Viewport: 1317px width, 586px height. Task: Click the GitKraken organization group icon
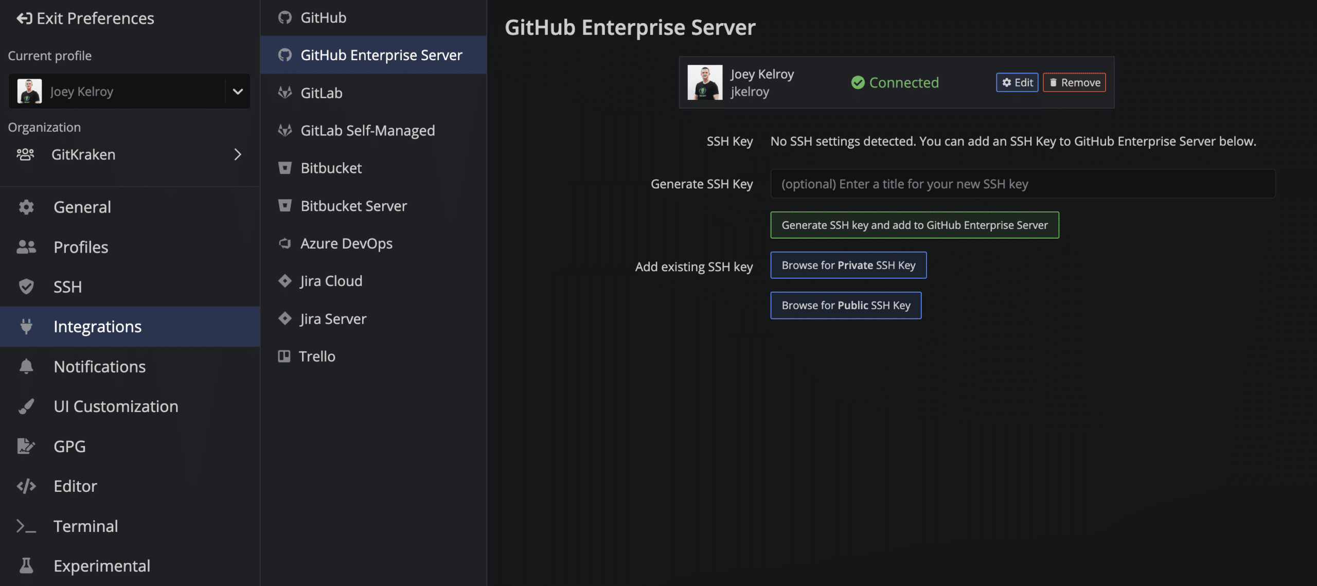[x=25, y=154]
